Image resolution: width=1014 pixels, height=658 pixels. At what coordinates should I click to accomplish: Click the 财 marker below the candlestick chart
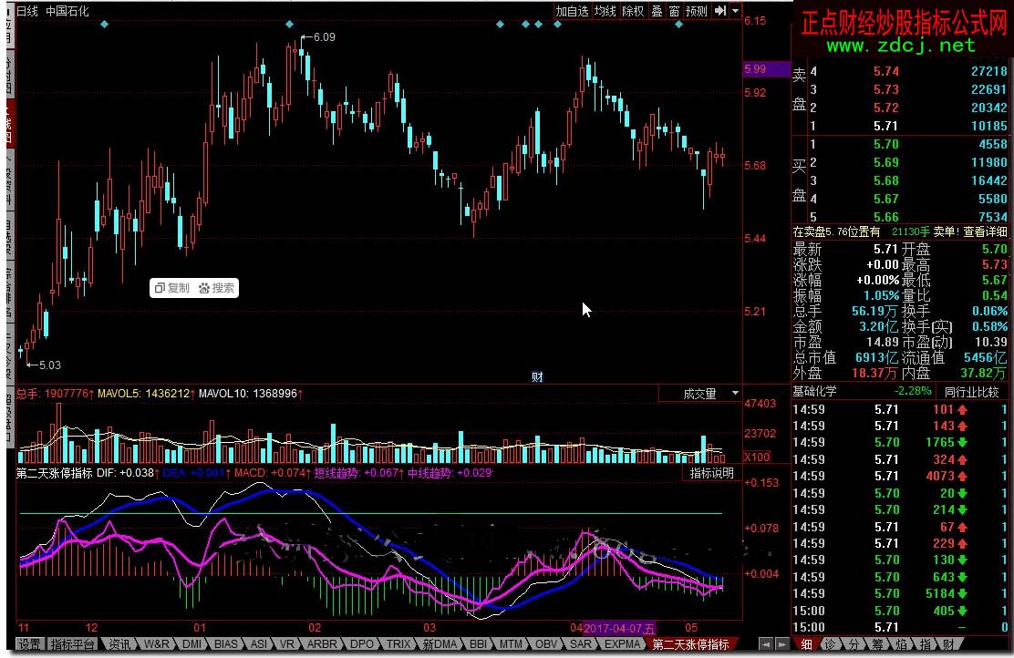(x=537, y=376)
